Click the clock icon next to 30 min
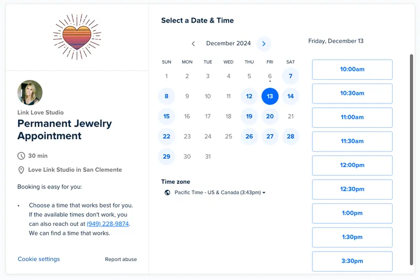Image resolution: width=420 pixels, height=280 pixels. (21, 155)
